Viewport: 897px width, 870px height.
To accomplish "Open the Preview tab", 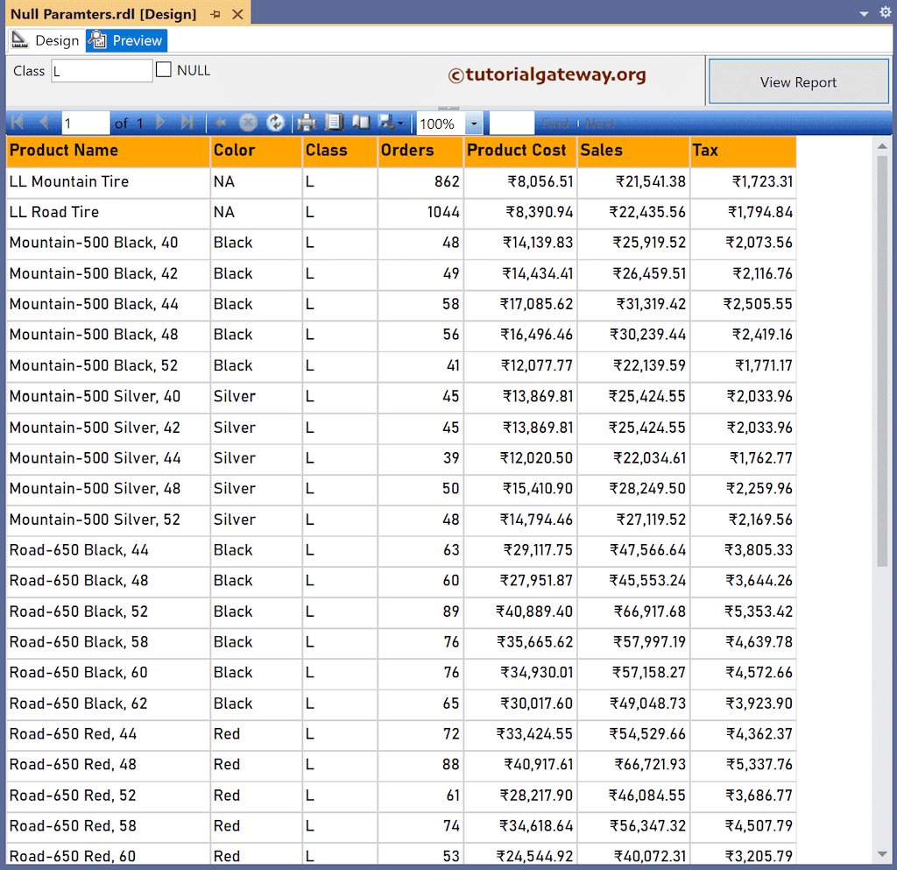I will point(125,40).
